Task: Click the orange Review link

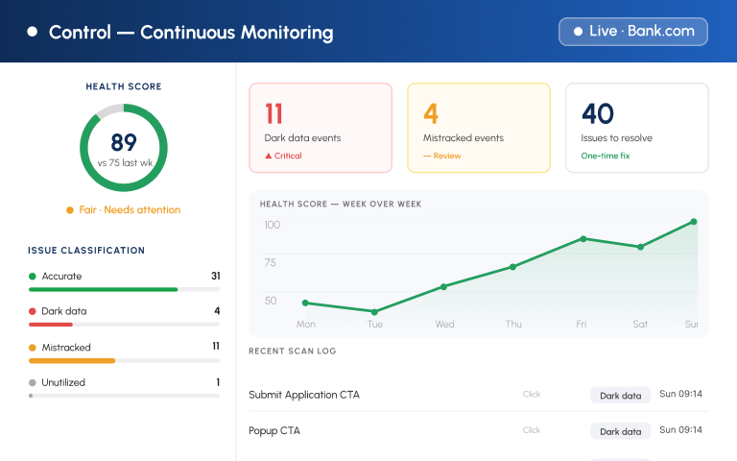Action: [x=441, y=156]
